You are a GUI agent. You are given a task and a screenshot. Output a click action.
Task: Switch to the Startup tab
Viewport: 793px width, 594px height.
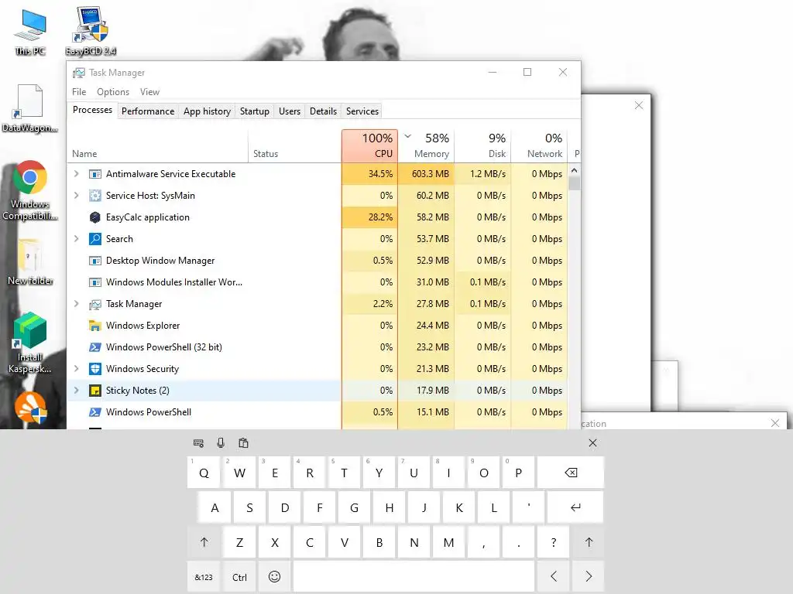[x=254, y=111]
